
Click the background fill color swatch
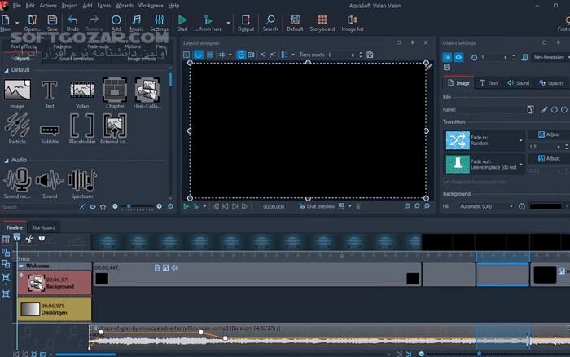[x=546, y=206]
